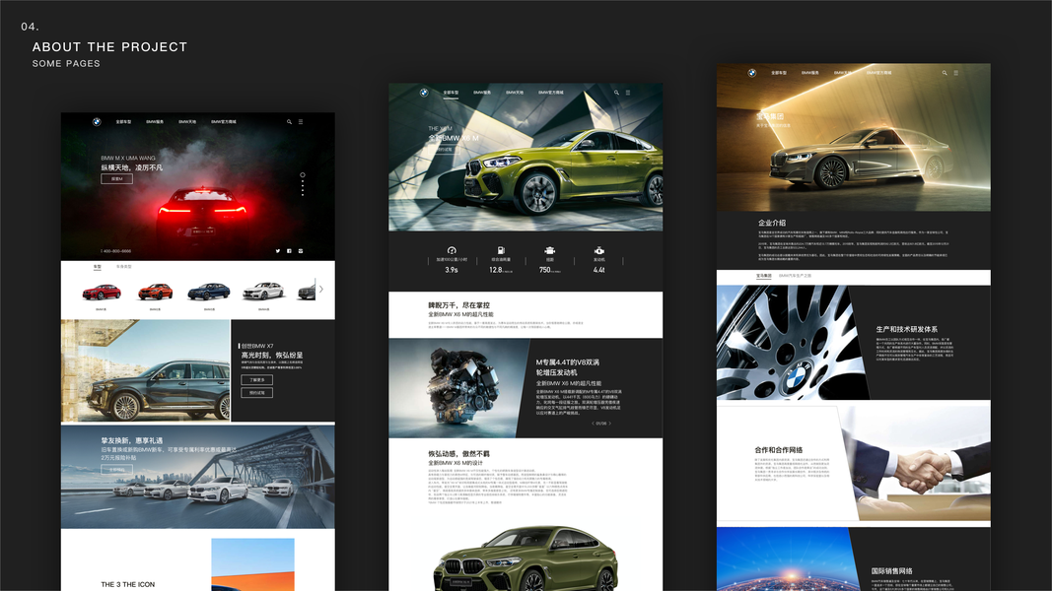Click 恢弘动感，傲然不羁 heading
This screenshot has height=591, width=1052.
click(x=458, y=454)
